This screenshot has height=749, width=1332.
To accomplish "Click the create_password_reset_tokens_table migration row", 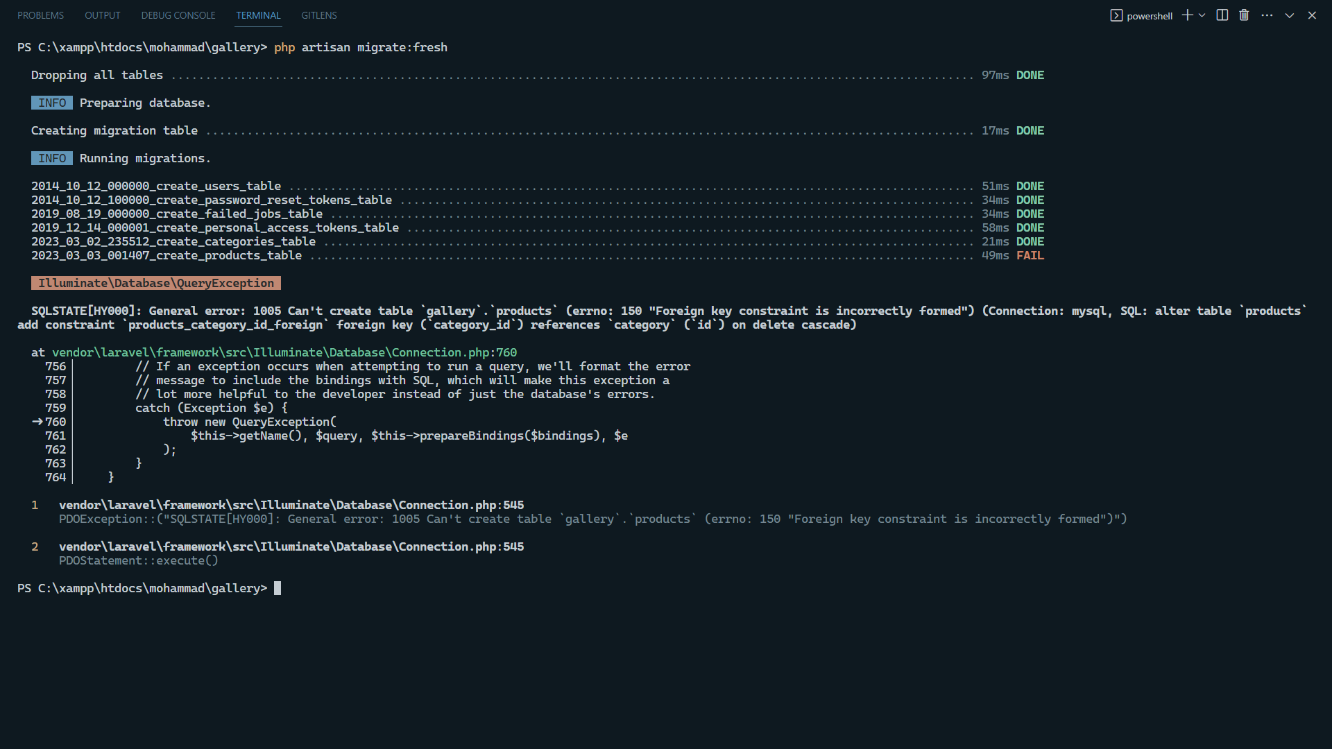I will tap(538, 200).
